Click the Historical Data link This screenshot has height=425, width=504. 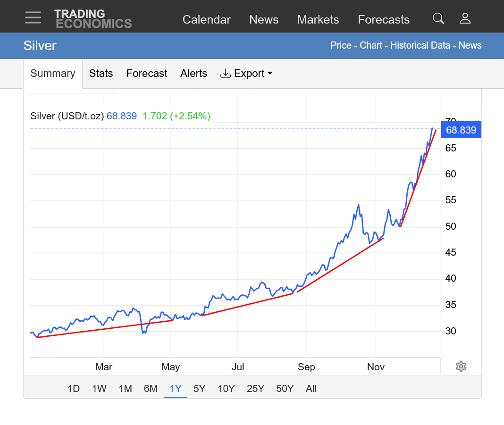(x=420, y=46)
